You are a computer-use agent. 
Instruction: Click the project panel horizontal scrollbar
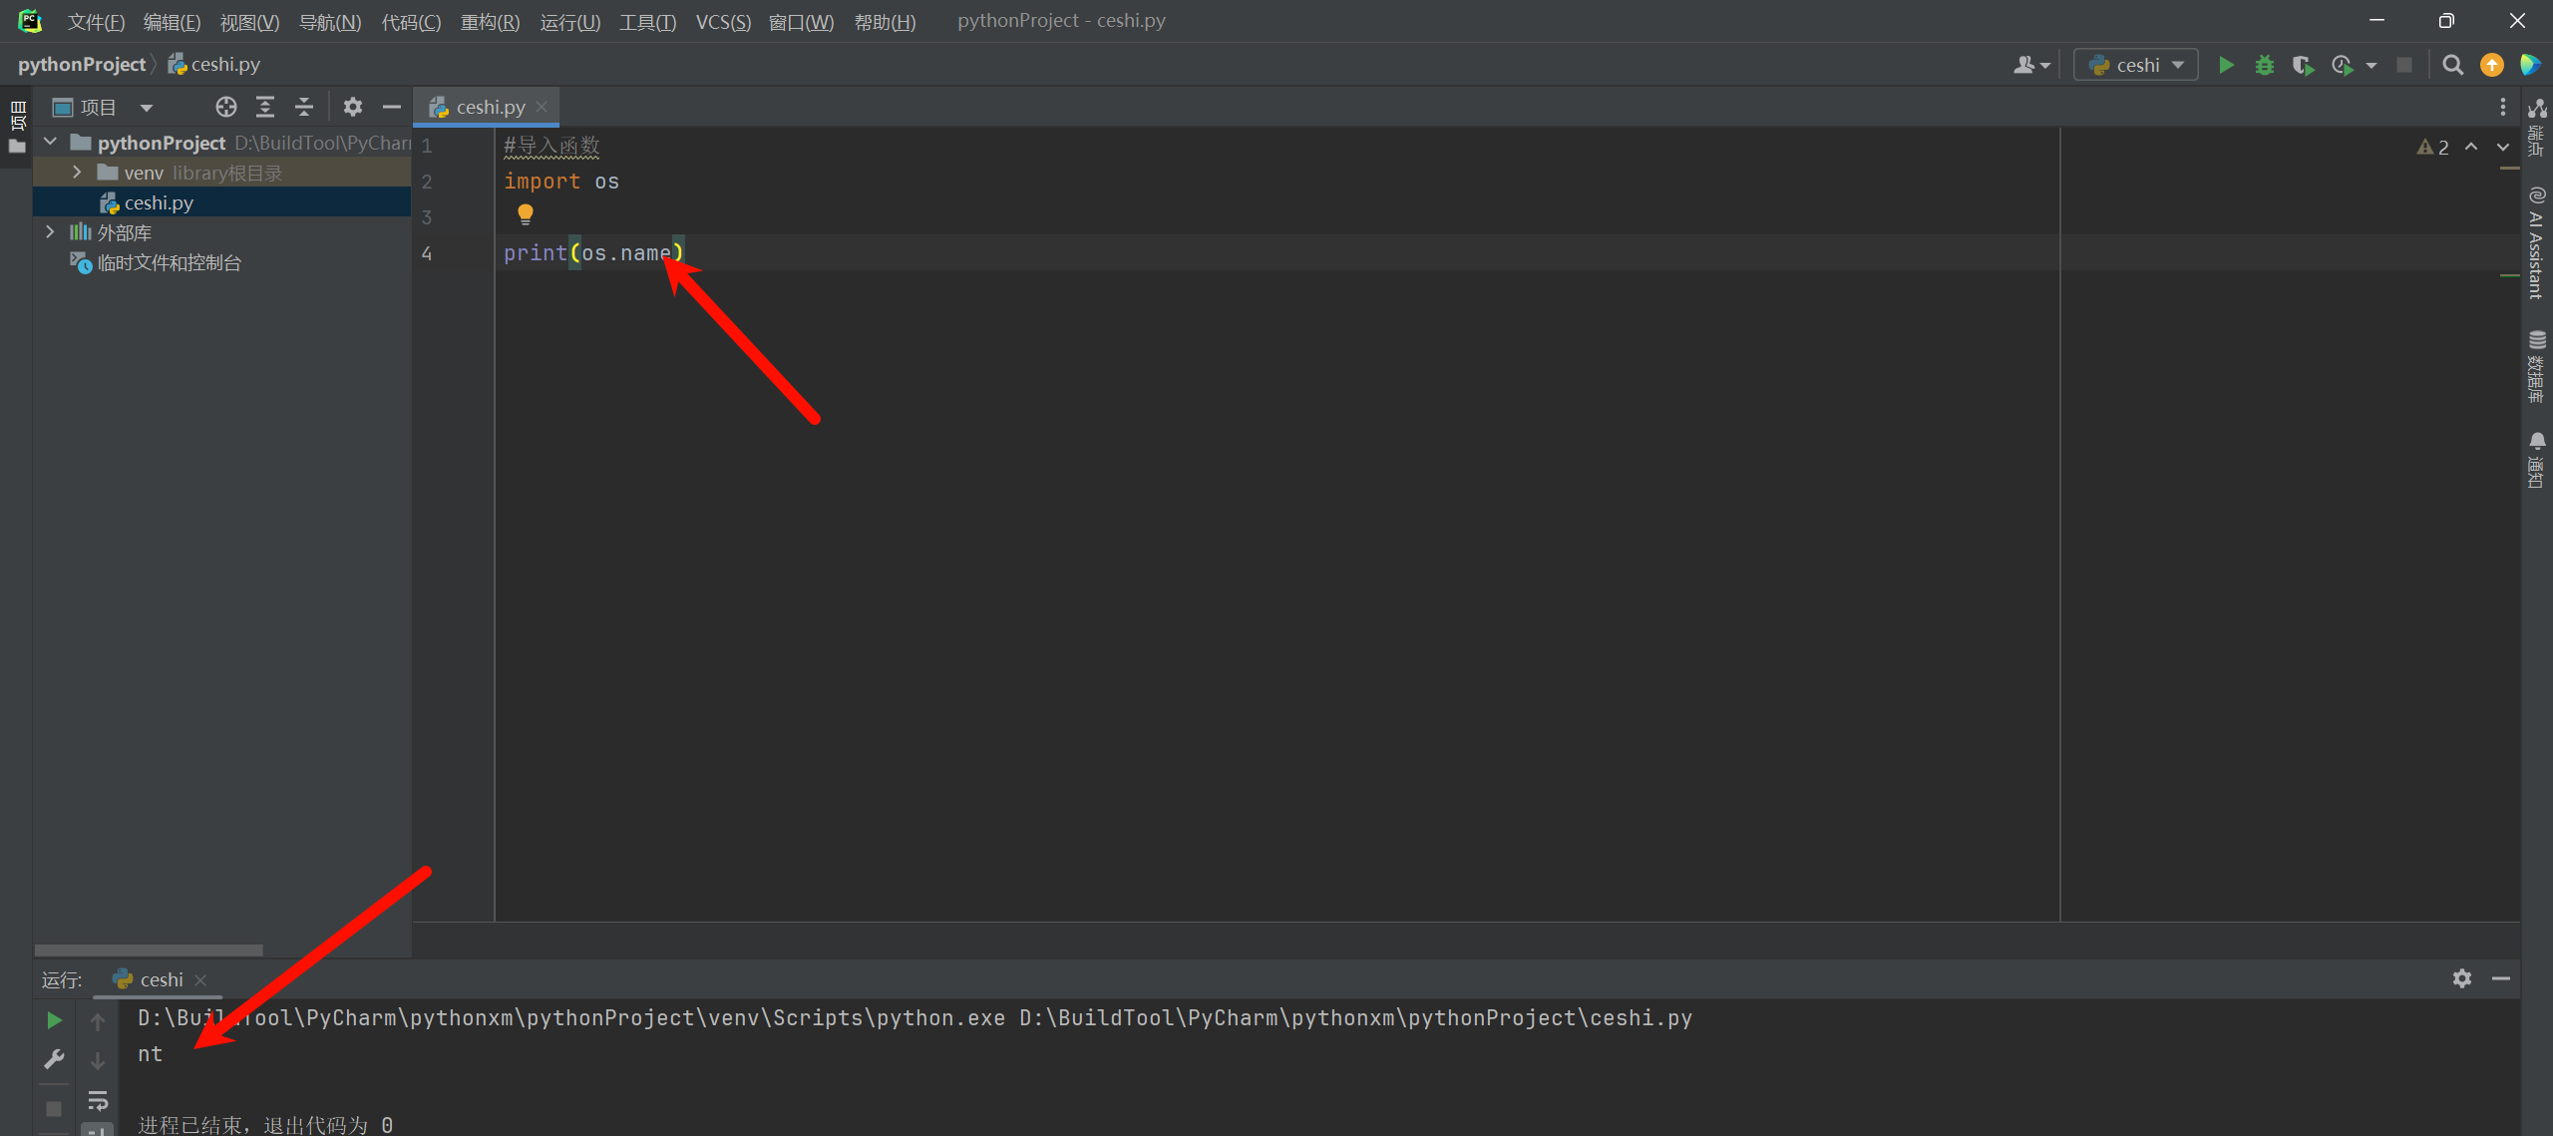(149, 949)
